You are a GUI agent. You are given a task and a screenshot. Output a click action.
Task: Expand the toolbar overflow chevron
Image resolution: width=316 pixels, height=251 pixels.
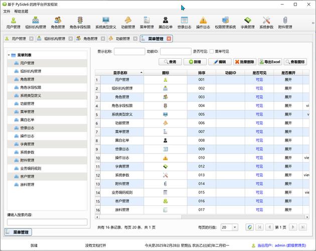pyautogui.click(x=313, y=23)
